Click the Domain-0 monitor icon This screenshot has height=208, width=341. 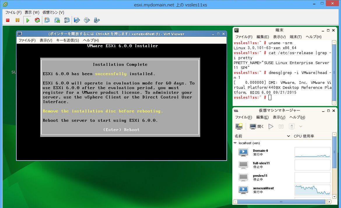point(243,152)
